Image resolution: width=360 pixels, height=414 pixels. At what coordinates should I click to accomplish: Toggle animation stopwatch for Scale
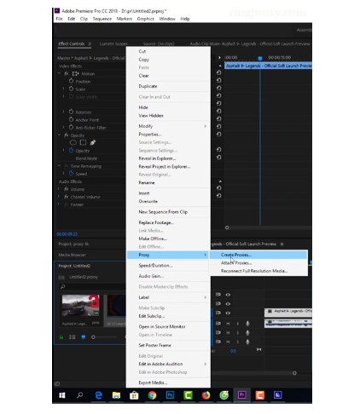click(71, 89)
